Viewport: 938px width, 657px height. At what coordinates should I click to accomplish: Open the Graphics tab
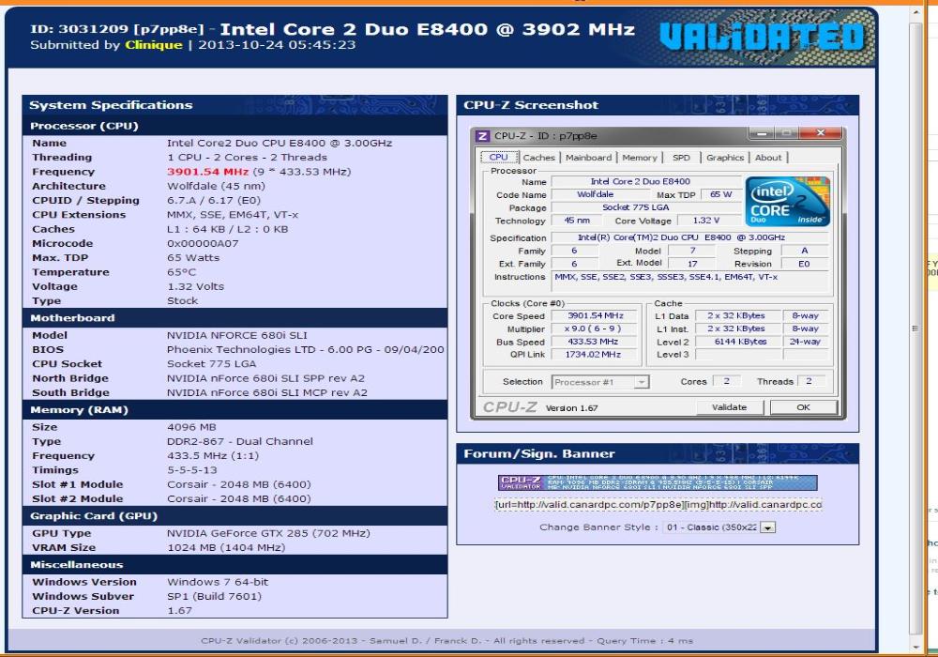coord(724,158)
